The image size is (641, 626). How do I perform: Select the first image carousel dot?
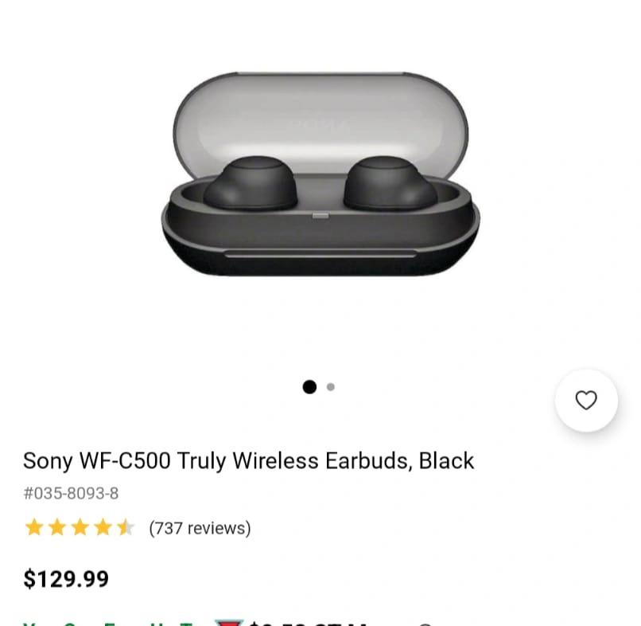[x=309, y=387]
